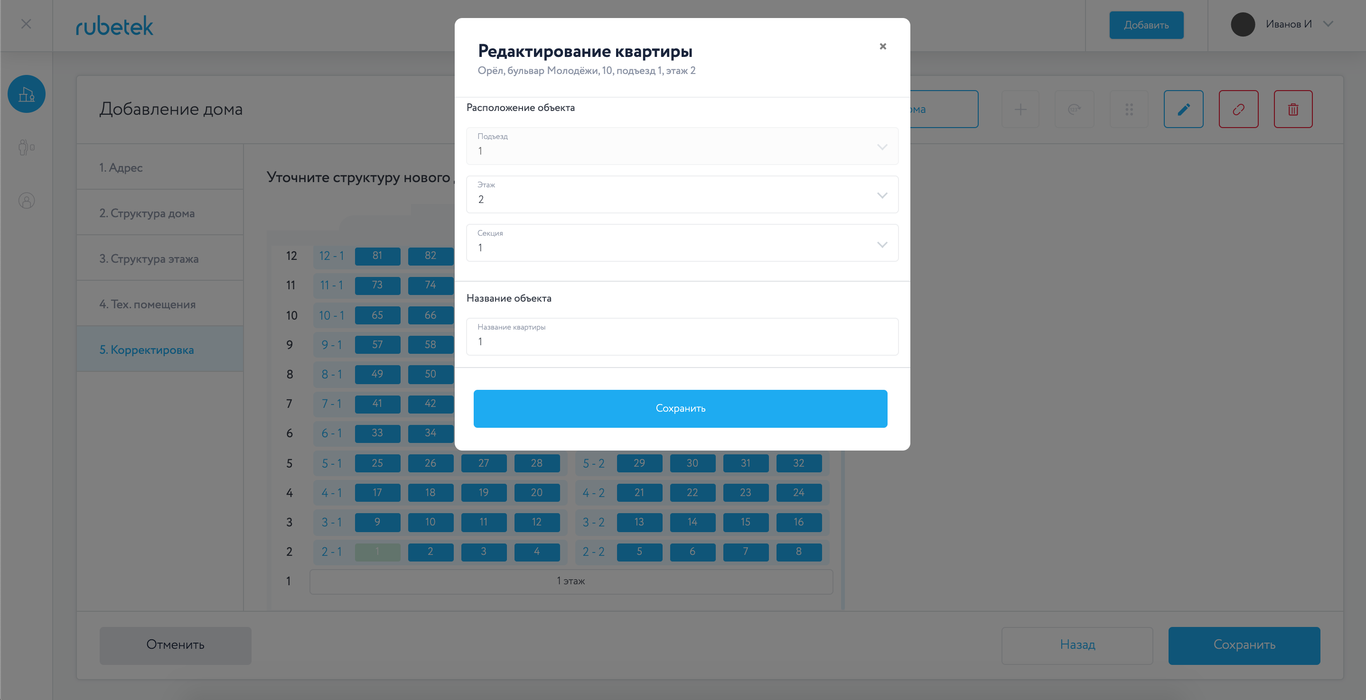
Task: Select apartment 27 on floor 5
Action: click(484, 463)
